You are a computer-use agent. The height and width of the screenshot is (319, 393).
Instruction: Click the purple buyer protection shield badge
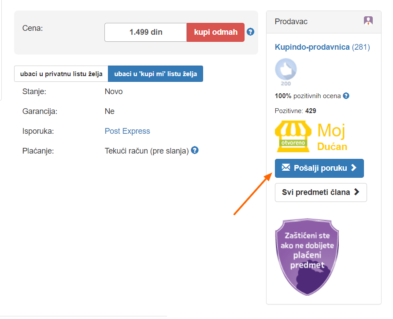(307, 257)
